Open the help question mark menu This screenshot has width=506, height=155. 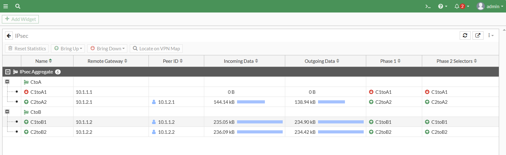pyautogui.click(x=443, y=6)
